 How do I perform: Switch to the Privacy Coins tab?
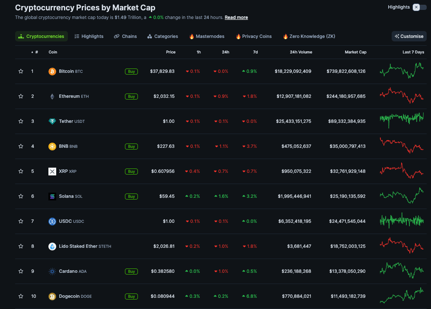pyautogui.click(x=254, y=37)
